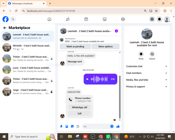175x140 pixels.
Task: Click the taskbar search box
Action: click(33, 136)
